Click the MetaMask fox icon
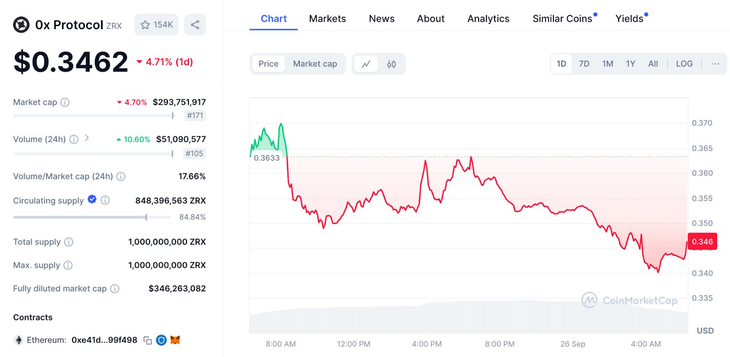 point(175,340)
